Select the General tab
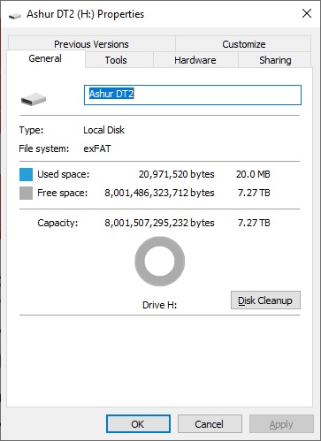 (x=46, y=58)
